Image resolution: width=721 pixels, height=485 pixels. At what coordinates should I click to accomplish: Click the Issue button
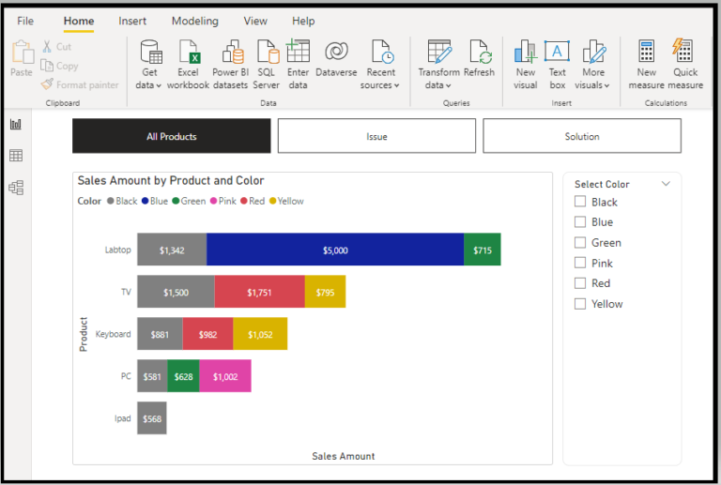tap(376, 136)
